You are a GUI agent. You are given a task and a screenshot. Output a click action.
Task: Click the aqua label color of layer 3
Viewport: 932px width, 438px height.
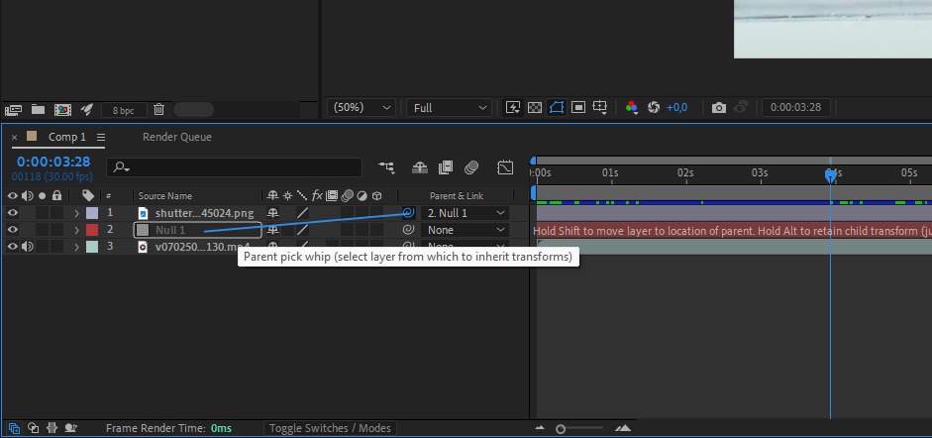(92, 246)
